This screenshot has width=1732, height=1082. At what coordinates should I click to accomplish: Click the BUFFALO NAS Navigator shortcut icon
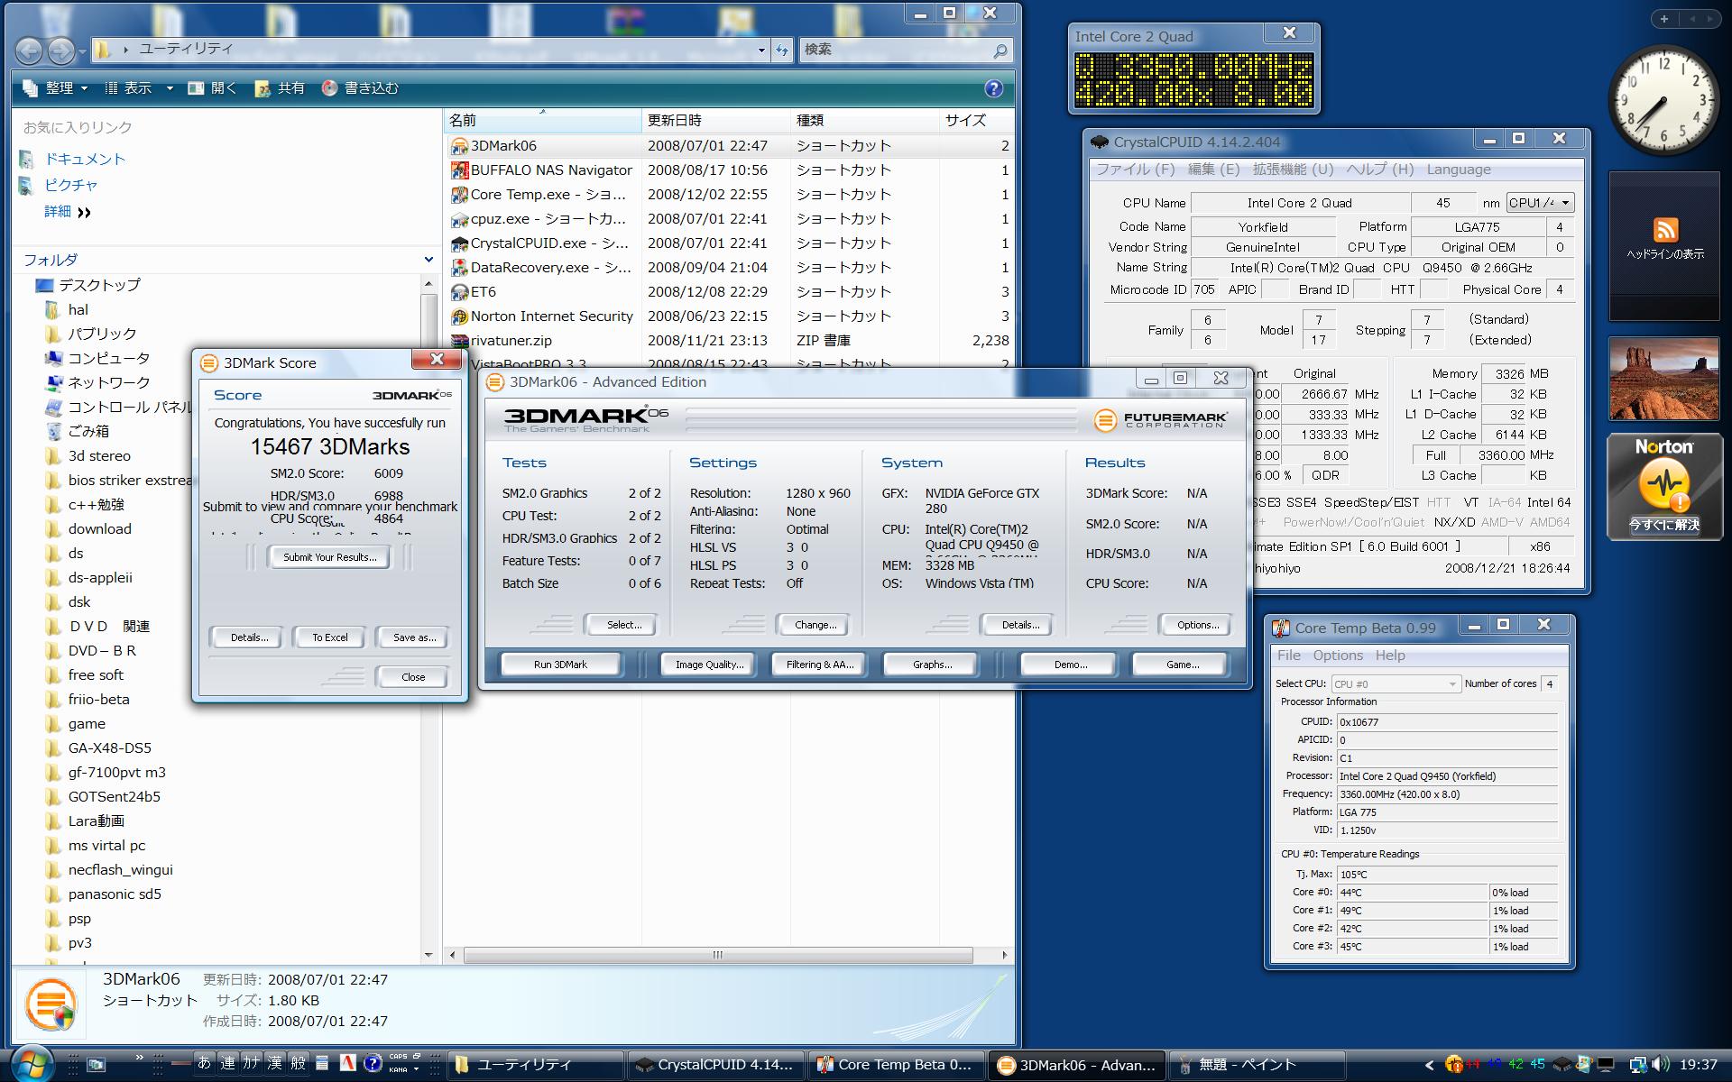(459, 170)
